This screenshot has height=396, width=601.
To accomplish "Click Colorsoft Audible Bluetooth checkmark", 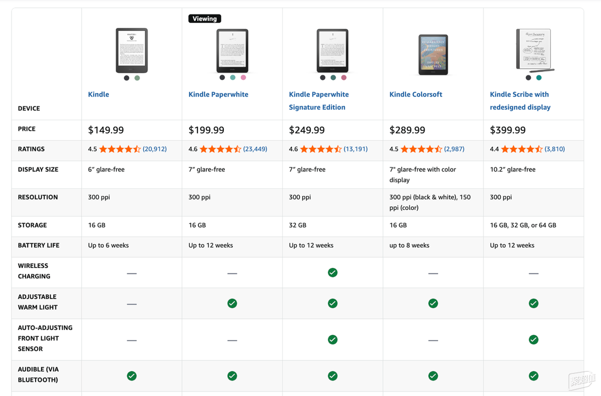I will click(x=433, y=375).
